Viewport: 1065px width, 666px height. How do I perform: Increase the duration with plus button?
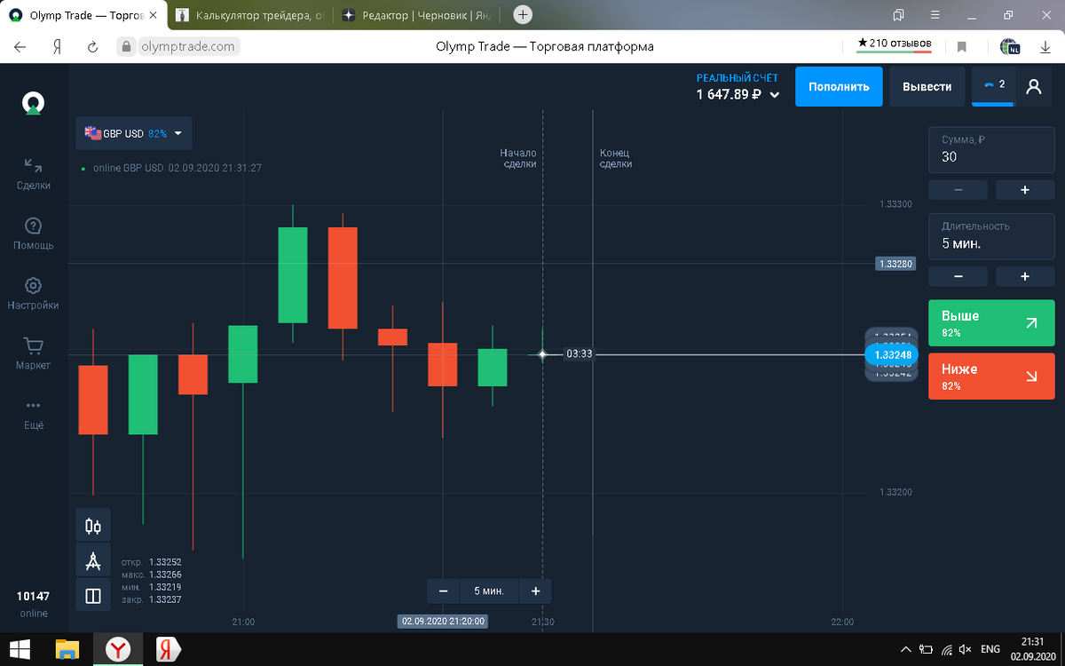tap(1025, 277)
